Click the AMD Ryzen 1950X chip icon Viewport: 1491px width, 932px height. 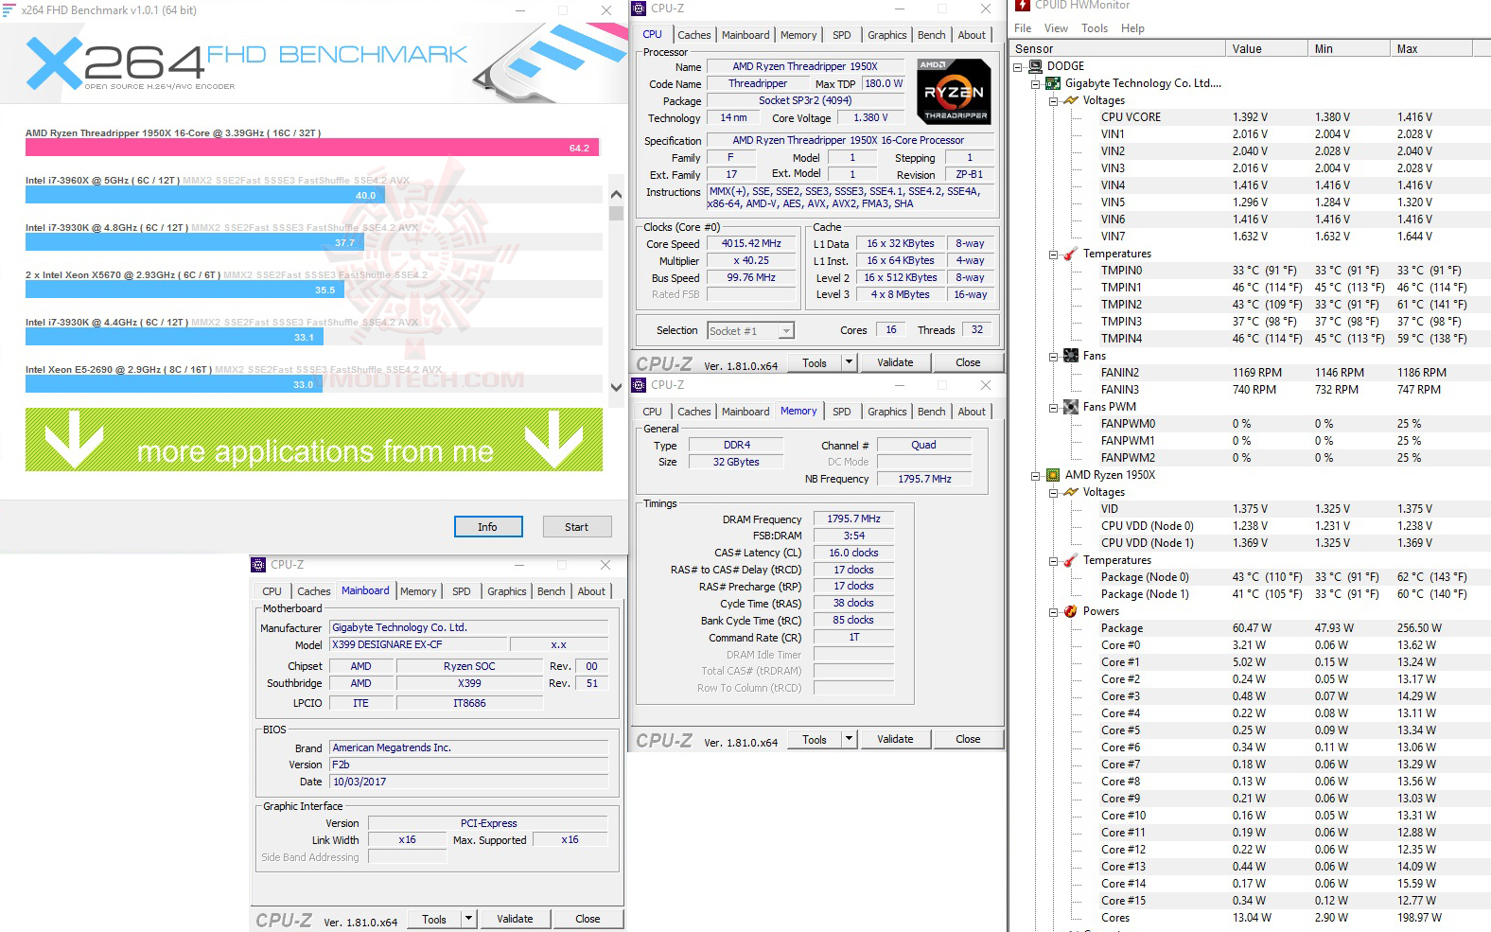[1052, 475]
